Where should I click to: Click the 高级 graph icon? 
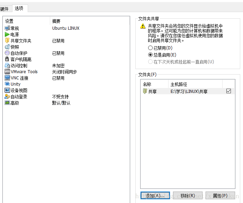(x=7, y=103)
